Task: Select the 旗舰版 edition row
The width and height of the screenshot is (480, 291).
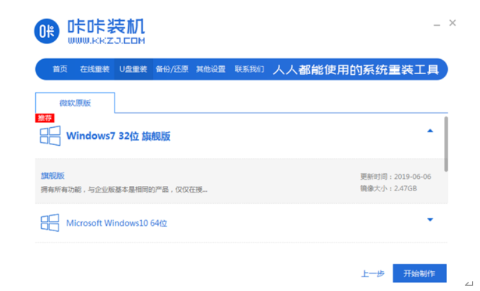Action: click(239, 182)
